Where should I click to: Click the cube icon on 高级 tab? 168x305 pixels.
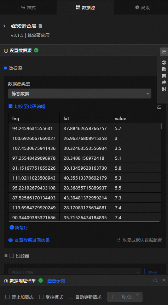coord(137,7)
